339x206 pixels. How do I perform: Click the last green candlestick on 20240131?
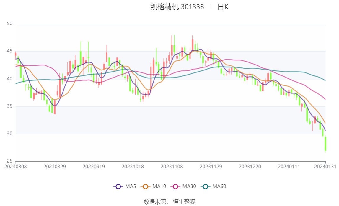coord(325,144)
